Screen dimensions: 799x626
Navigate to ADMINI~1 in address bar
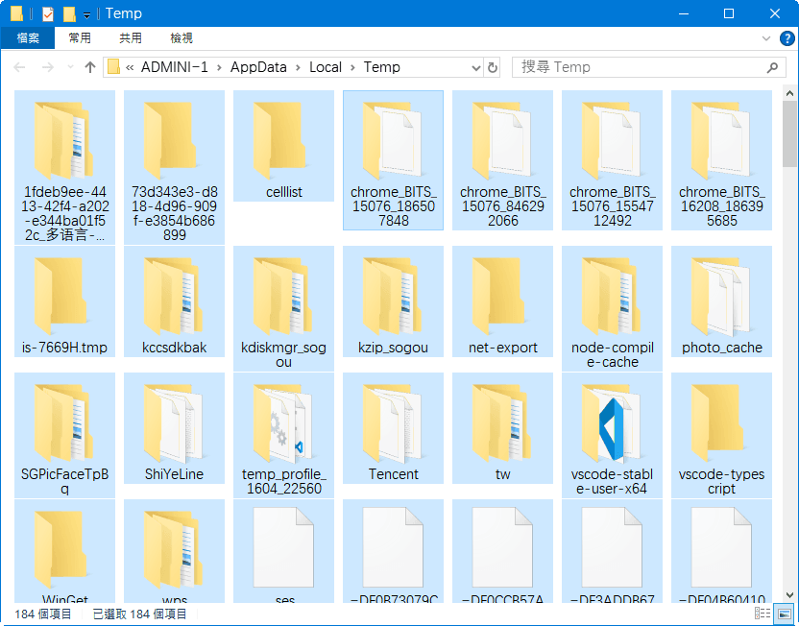(174, 67)
